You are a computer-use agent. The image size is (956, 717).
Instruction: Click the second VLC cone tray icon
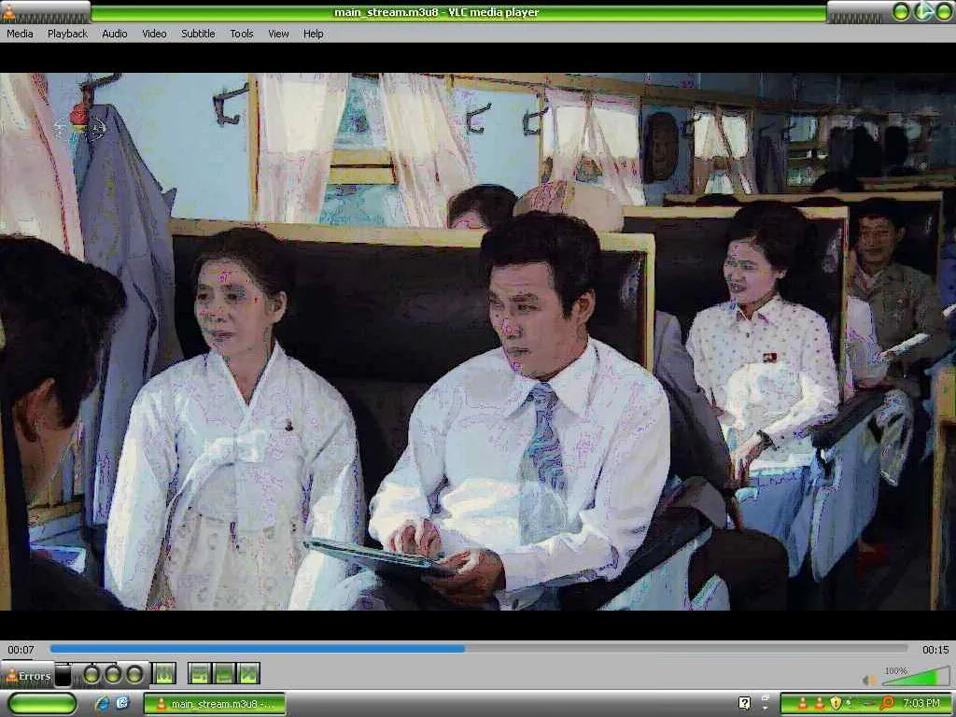(x=819, y=704)
